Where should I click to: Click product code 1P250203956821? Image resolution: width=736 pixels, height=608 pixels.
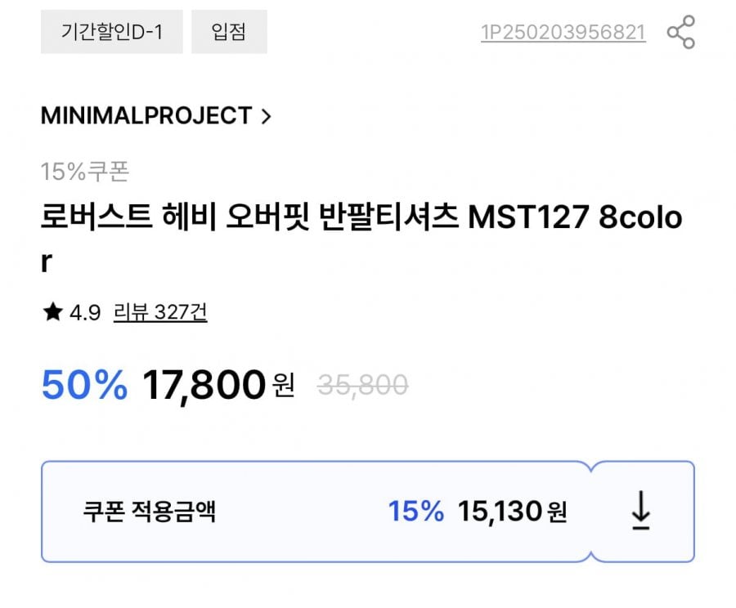pyautogui.click(x=563, y=32)
